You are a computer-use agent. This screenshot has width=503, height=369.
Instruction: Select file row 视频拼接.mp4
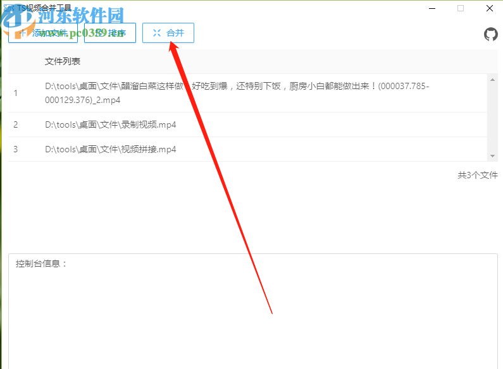pyautogui.click(x=247, y=149)
